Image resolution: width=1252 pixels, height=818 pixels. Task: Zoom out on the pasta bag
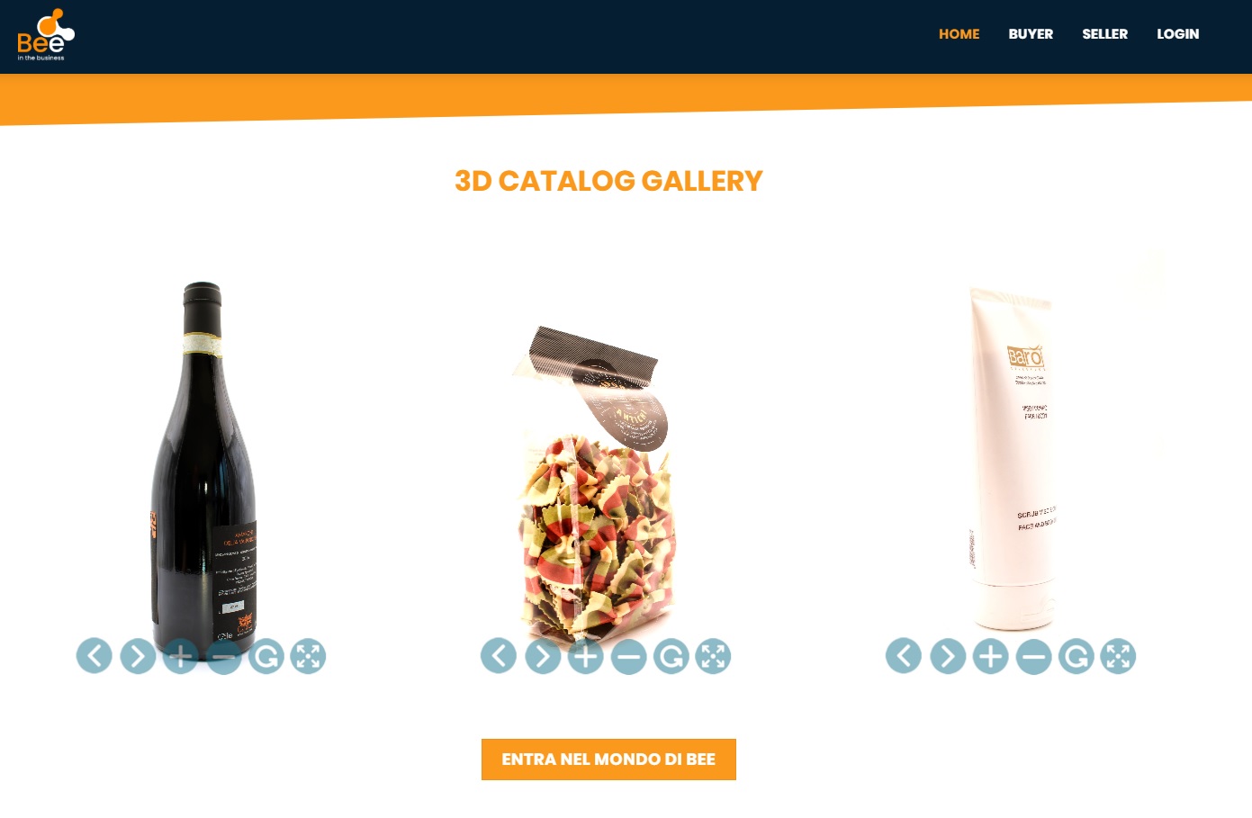629,656
